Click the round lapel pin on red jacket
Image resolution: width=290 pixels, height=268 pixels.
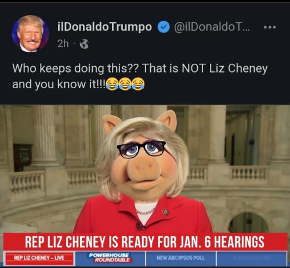point(166,212)
